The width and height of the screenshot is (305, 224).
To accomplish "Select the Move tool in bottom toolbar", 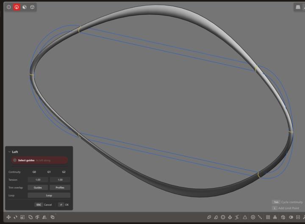I will (x=9, y=217).
